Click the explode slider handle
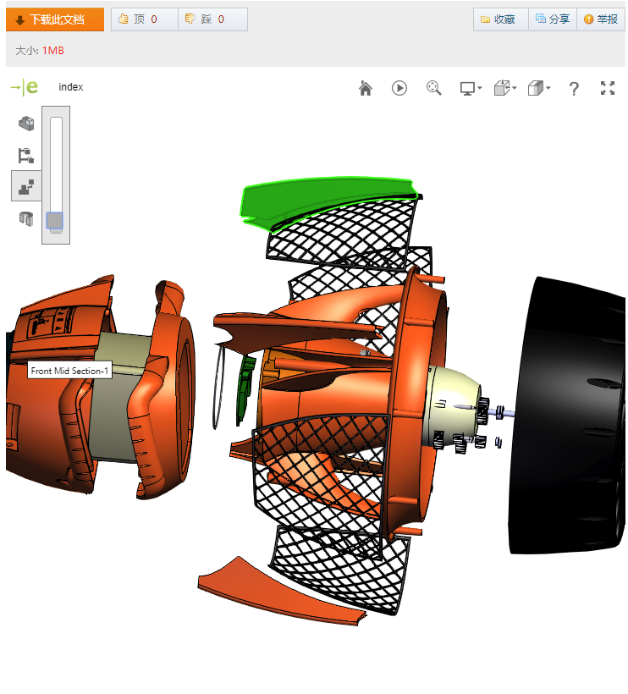The height and width of the screenshot is (694, 628). click(x=55, y=222)
